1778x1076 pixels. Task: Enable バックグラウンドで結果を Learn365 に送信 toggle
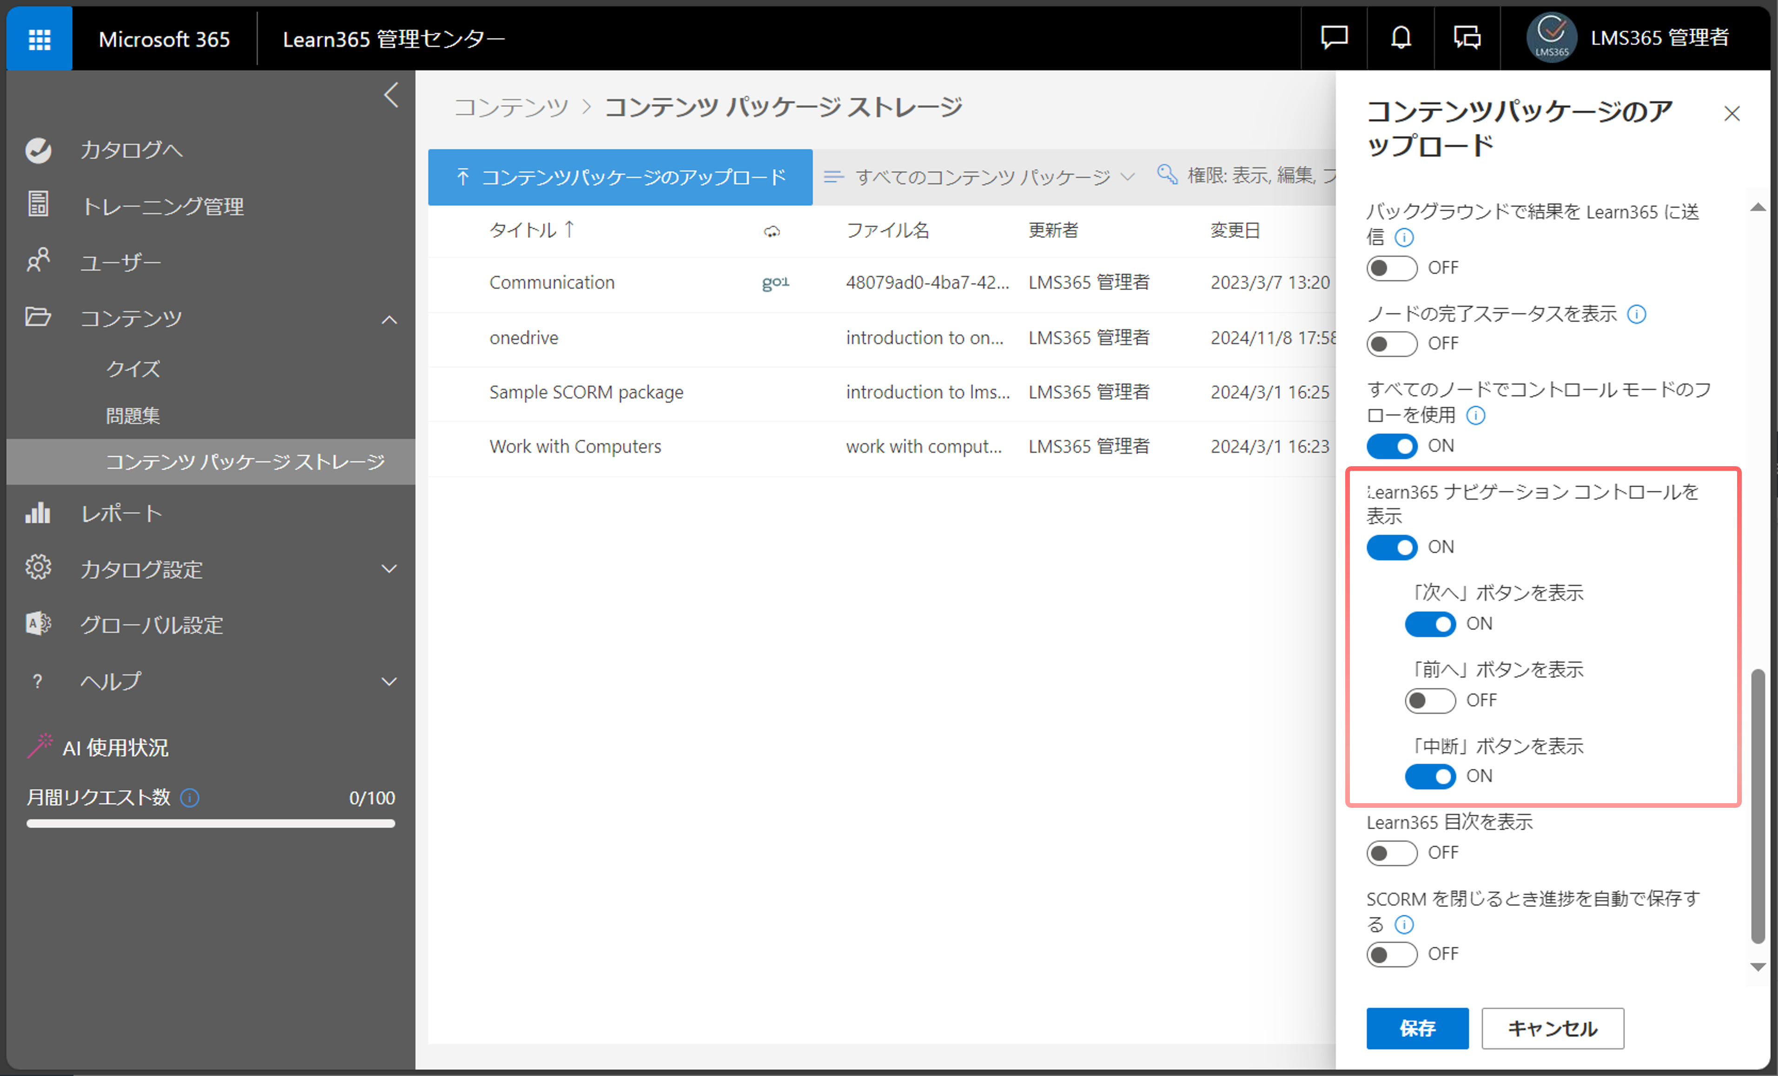coord(1392,269)
